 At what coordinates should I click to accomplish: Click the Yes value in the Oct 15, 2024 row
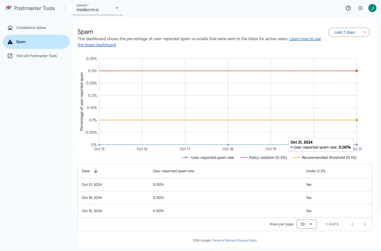coord(309,211)
